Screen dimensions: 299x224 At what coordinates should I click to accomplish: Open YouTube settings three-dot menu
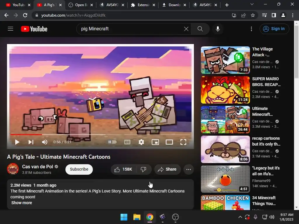pos(251,29)
